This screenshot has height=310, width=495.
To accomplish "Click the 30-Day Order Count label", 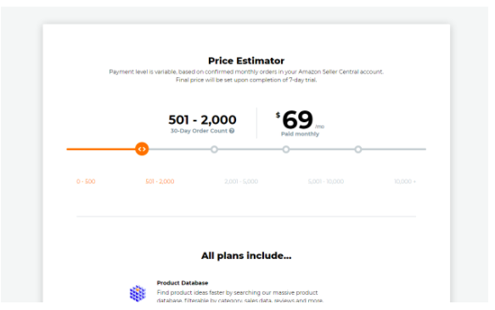I will point(199,131).
